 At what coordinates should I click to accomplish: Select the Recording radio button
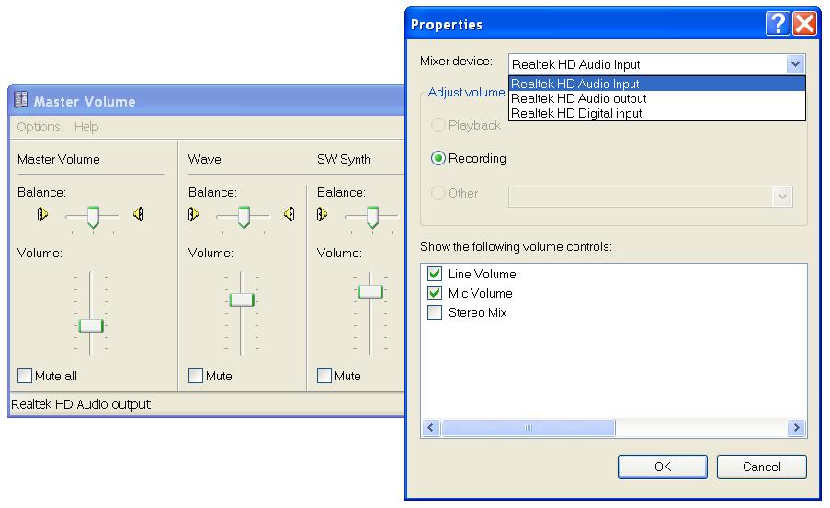pyautogui.click(x=438, y=158)
